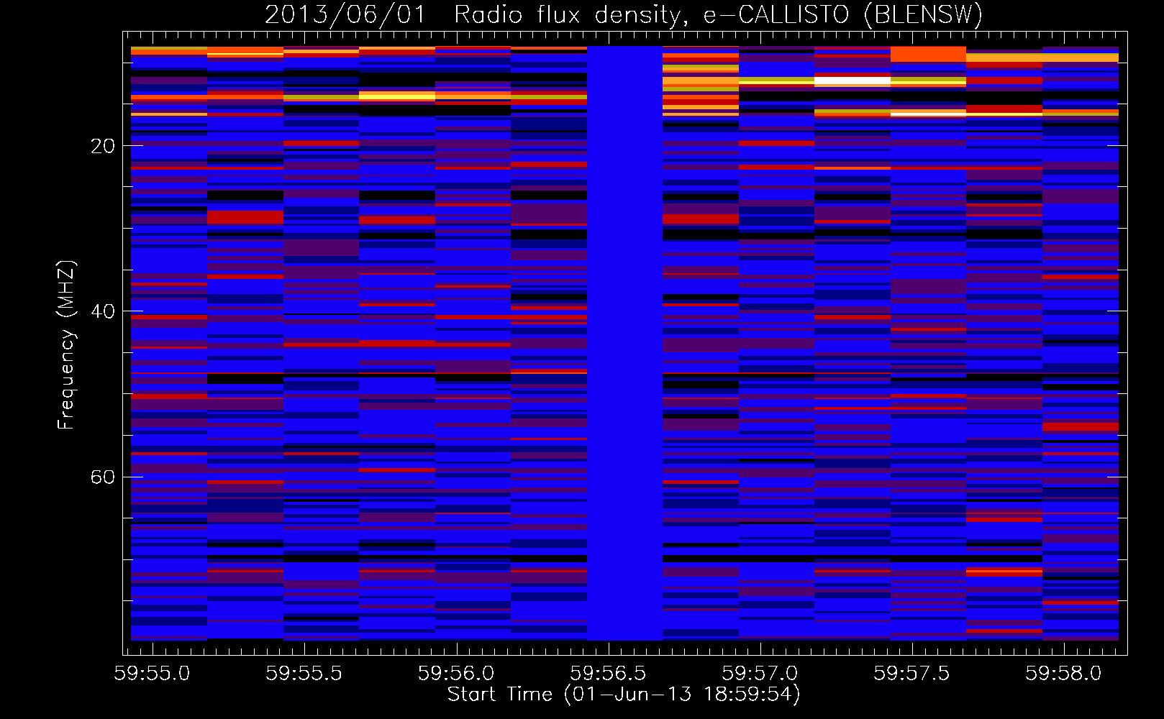Screen dimensions: 1164x719
Task: Select time tick label '59:57.0'
Action: coord(760,673)
